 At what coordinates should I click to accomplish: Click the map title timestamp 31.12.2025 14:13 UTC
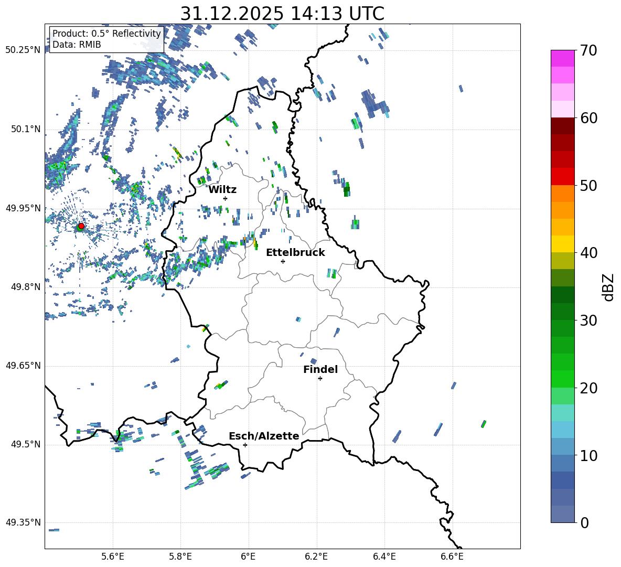(282, 14)
